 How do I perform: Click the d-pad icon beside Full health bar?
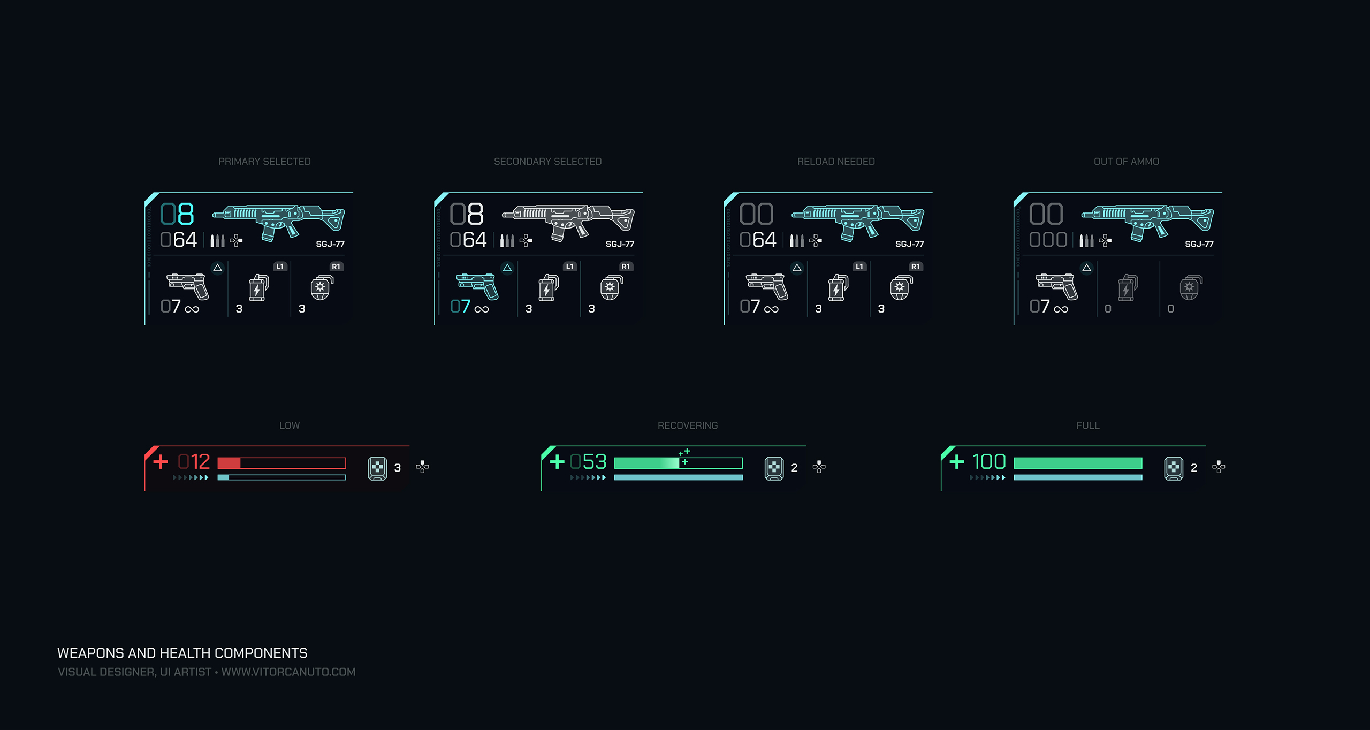pyautogui.click(x=1219, y=467)
